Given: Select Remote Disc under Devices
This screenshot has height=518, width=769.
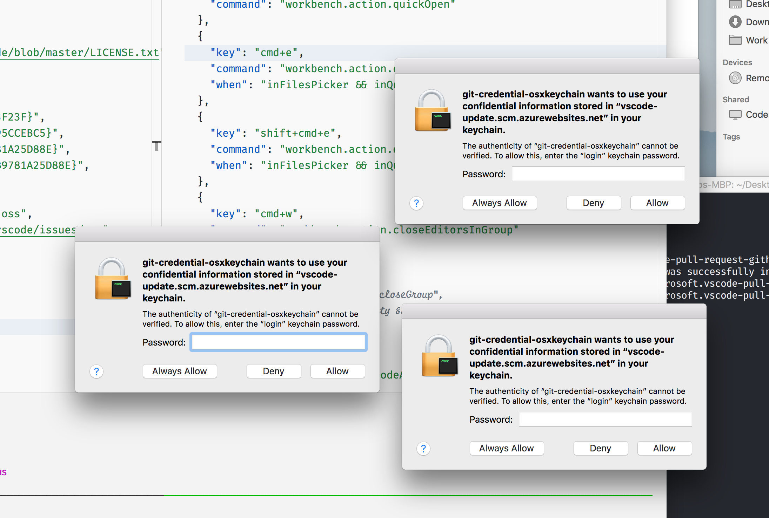Looking at the screenshot, I should 754,78.
